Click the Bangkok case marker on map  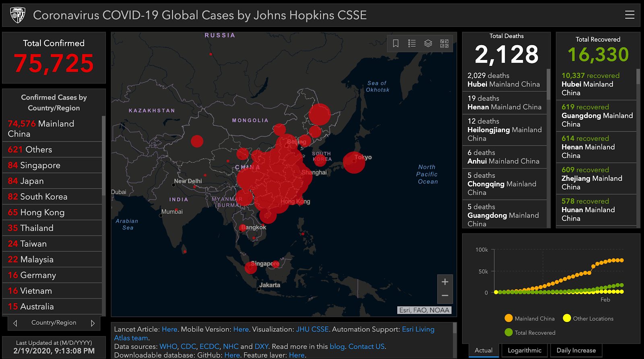coord(242,228)
